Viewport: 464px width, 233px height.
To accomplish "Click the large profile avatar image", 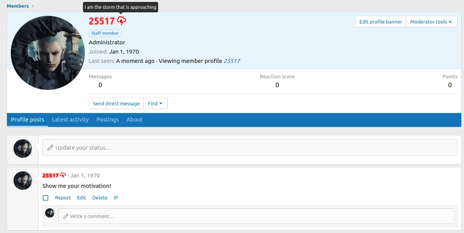I will [48, 53].
